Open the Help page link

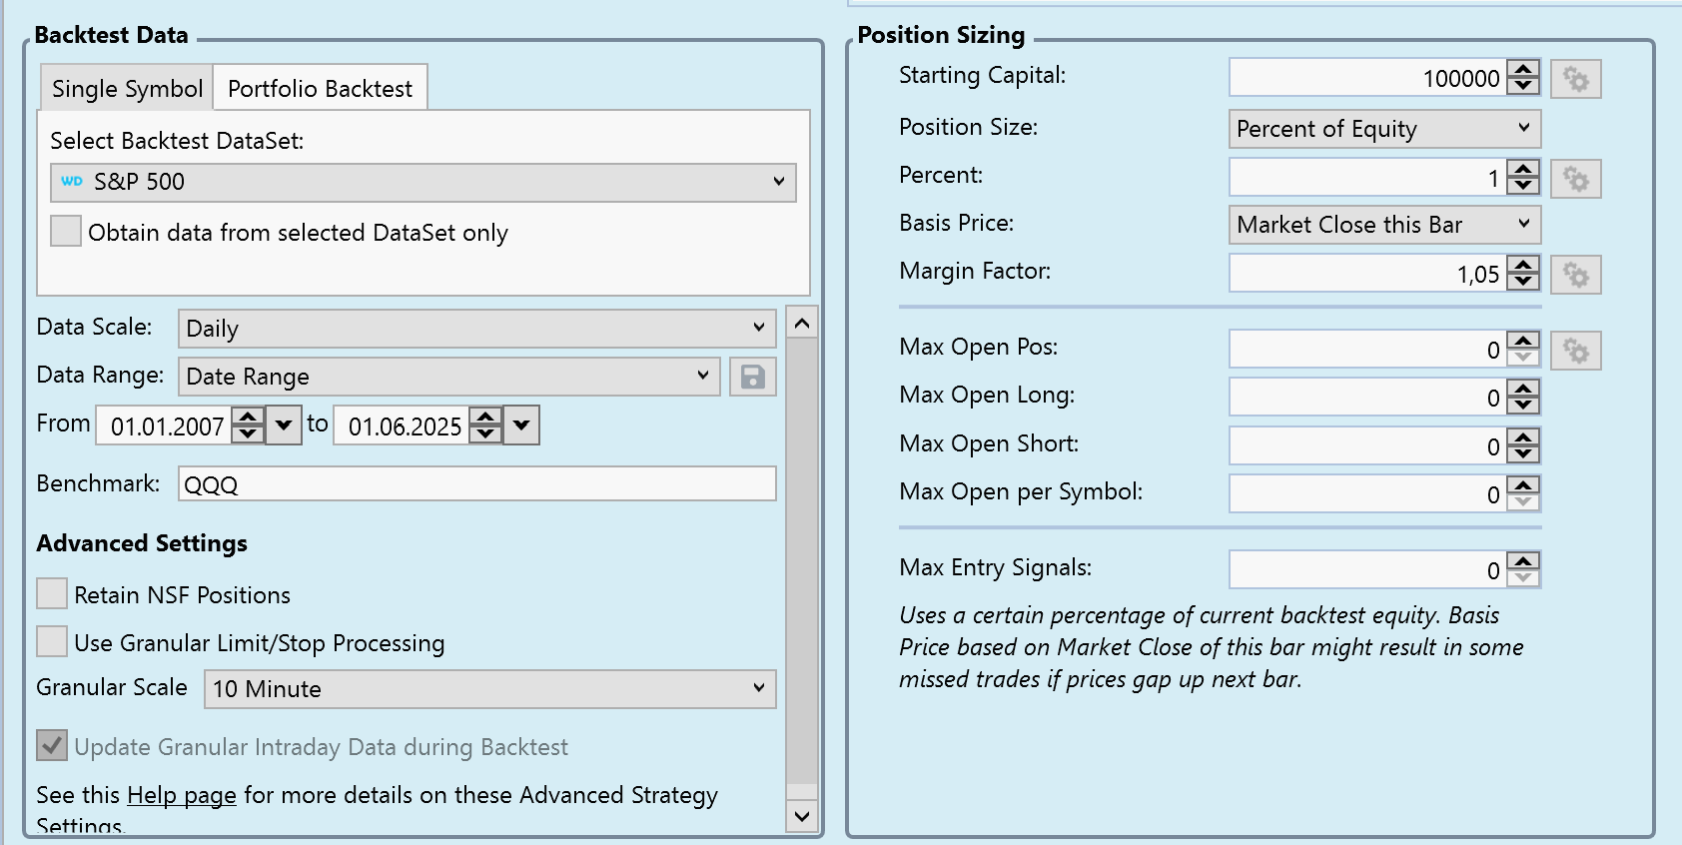pyautogui.click(x=181, y=795)
